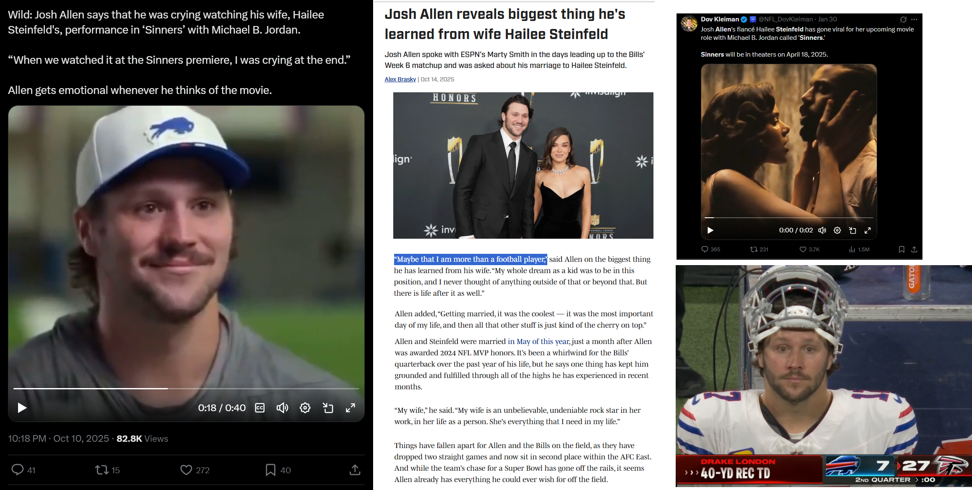Play the Sinners clip video
This screenshot has height=490, width=972.
point(710,230)
